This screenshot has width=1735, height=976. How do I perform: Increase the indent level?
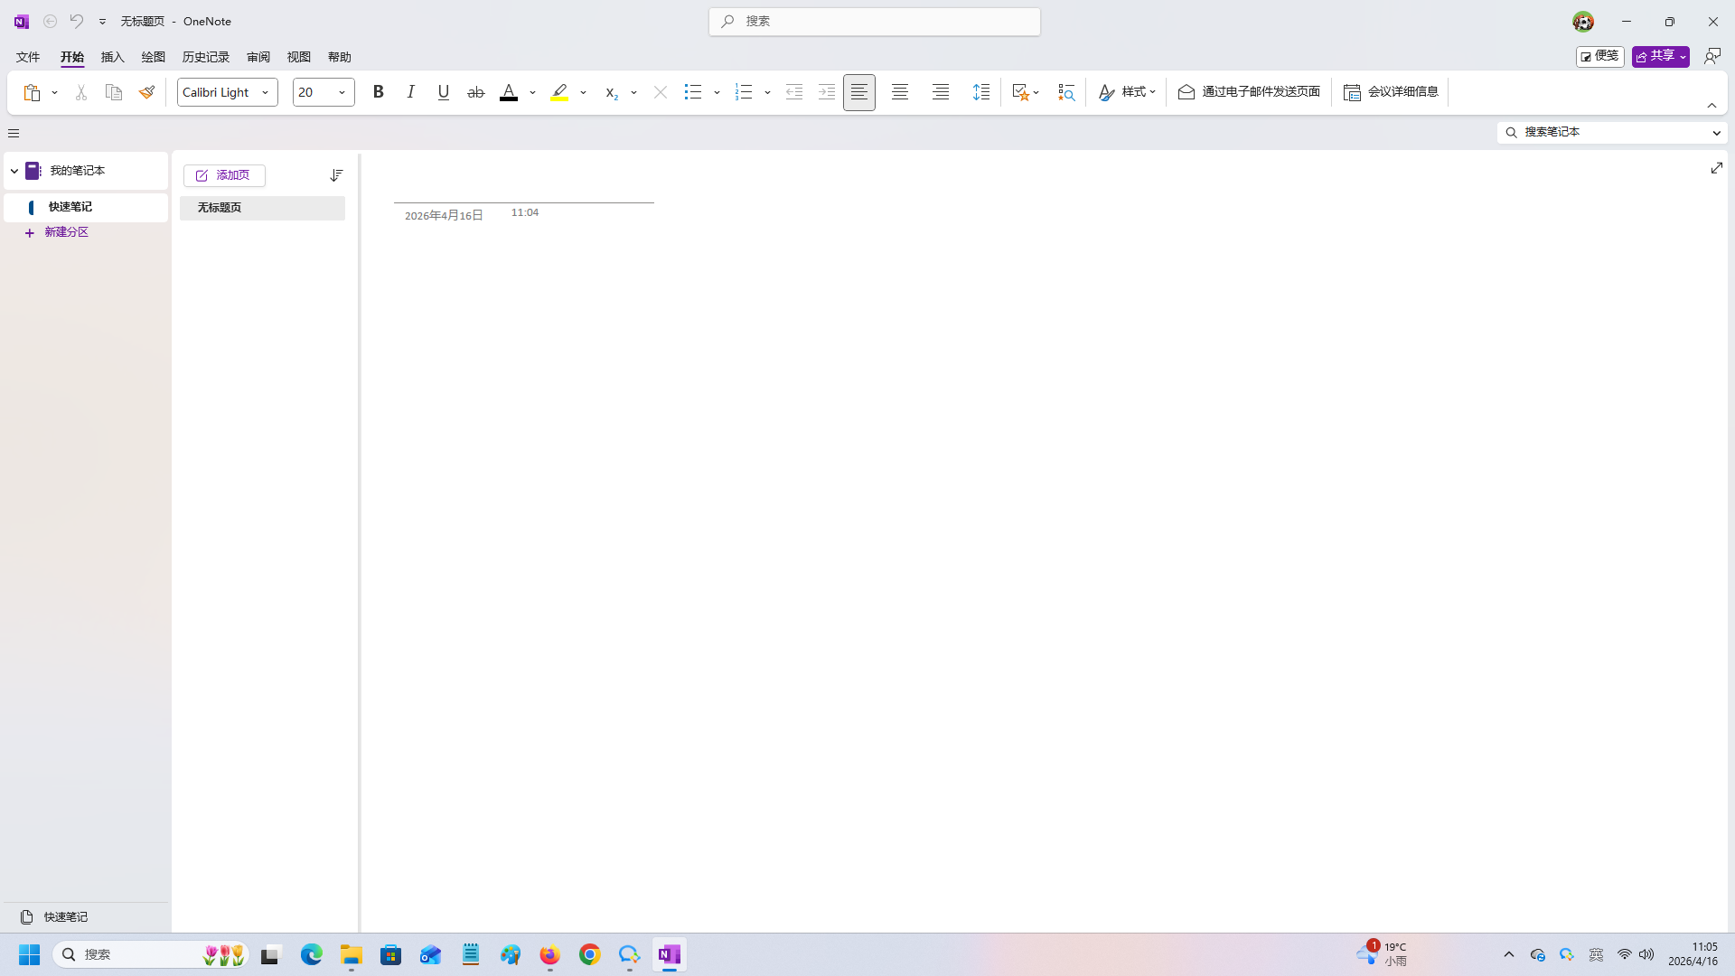(x=826, y=92)
